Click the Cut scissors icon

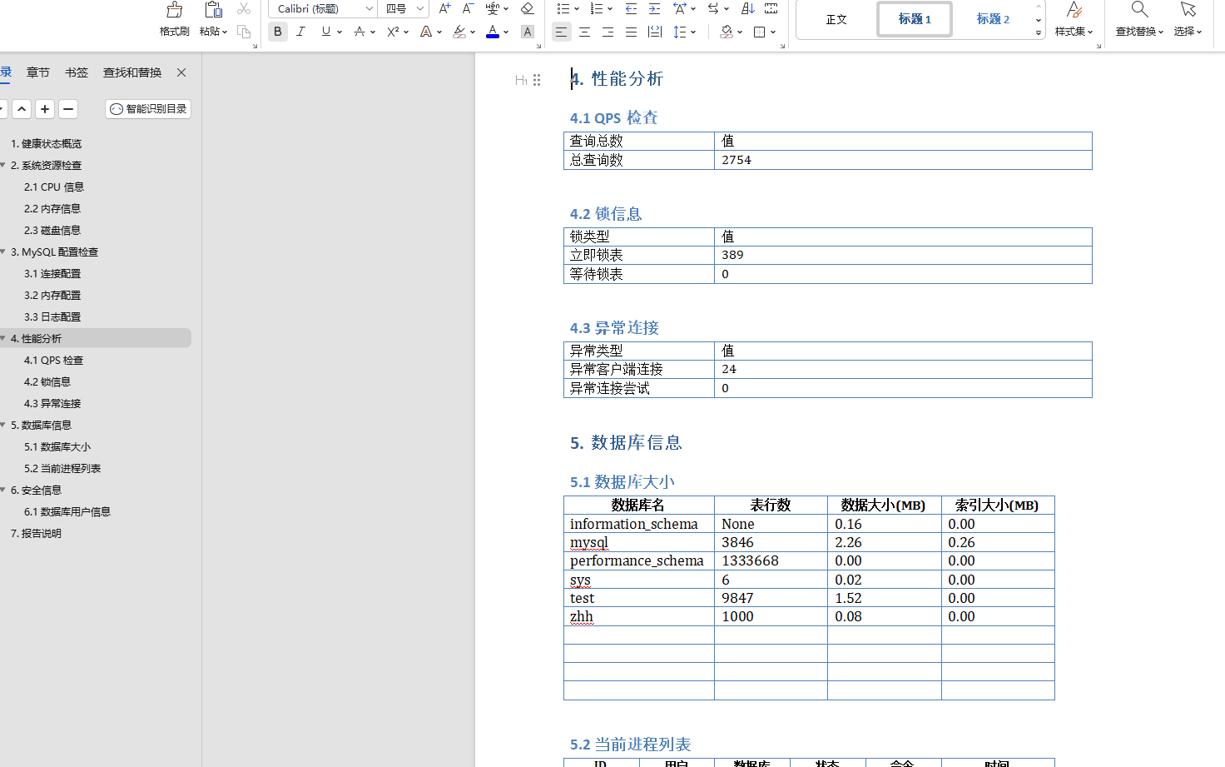click(244, 9)
